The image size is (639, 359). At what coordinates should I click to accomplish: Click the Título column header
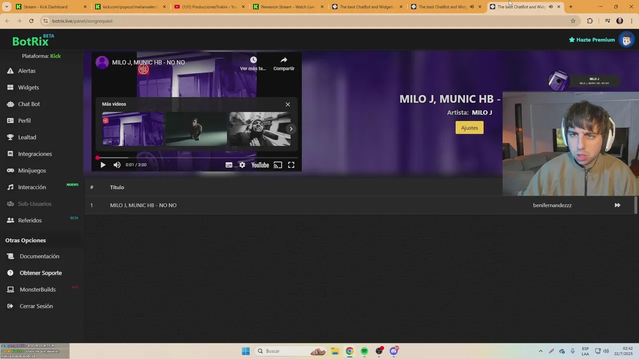tap(117, 187)
